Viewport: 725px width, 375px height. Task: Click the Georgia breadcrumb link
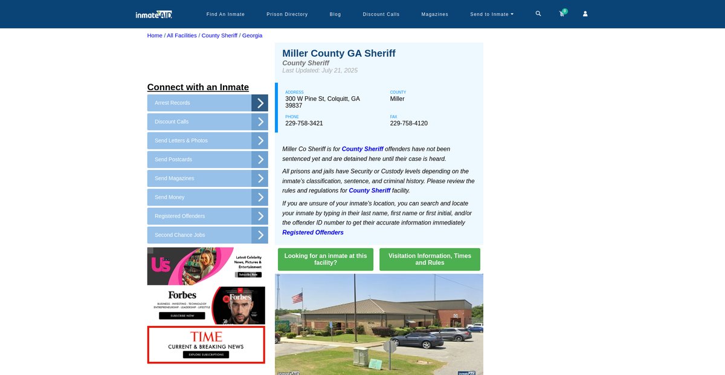tap(253, 36)
